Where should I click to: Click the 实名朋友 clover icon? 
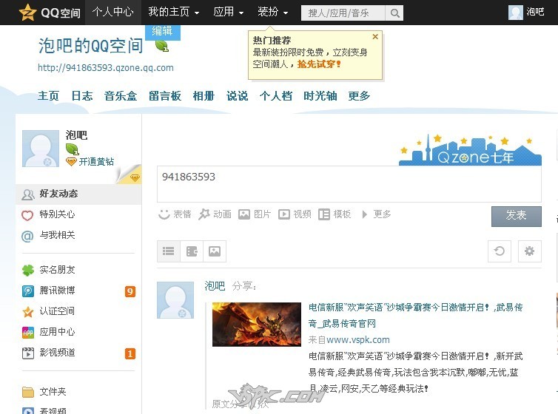(28, 271)
